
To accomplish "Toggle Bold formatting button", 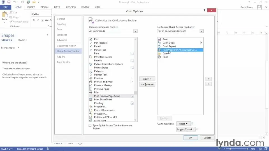I will tap(34, 20).
